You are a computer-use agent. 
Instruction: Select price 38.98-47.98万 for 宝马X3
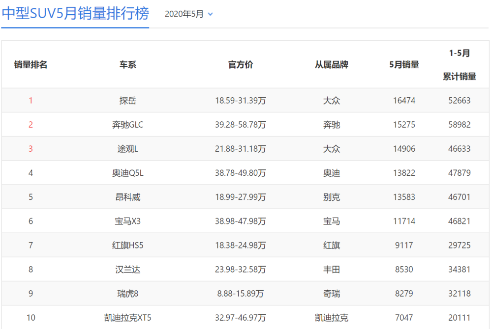[241, 221]
